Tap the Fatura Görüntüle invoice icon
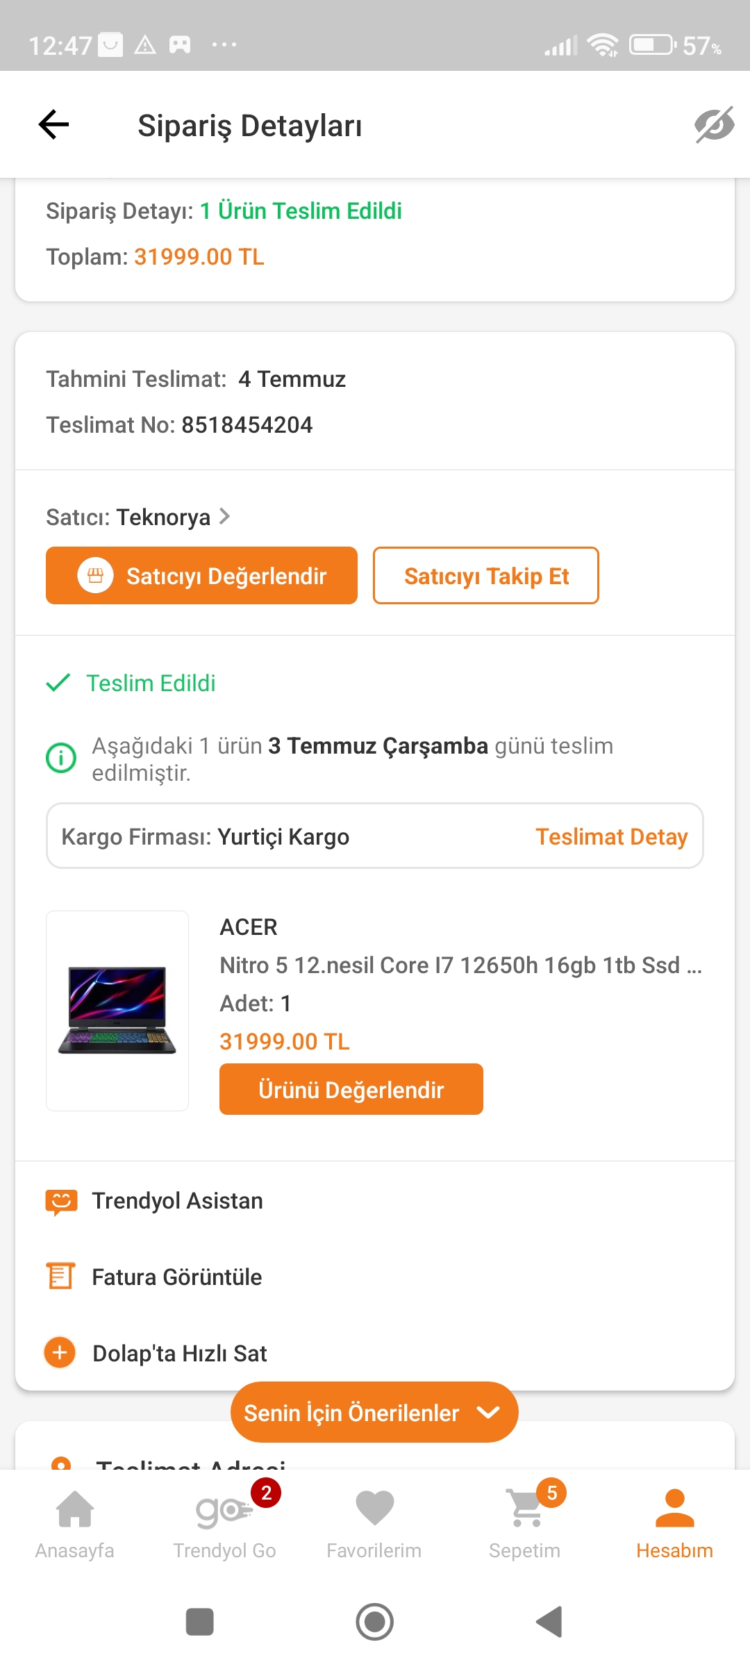 (x=60, y=1277)
